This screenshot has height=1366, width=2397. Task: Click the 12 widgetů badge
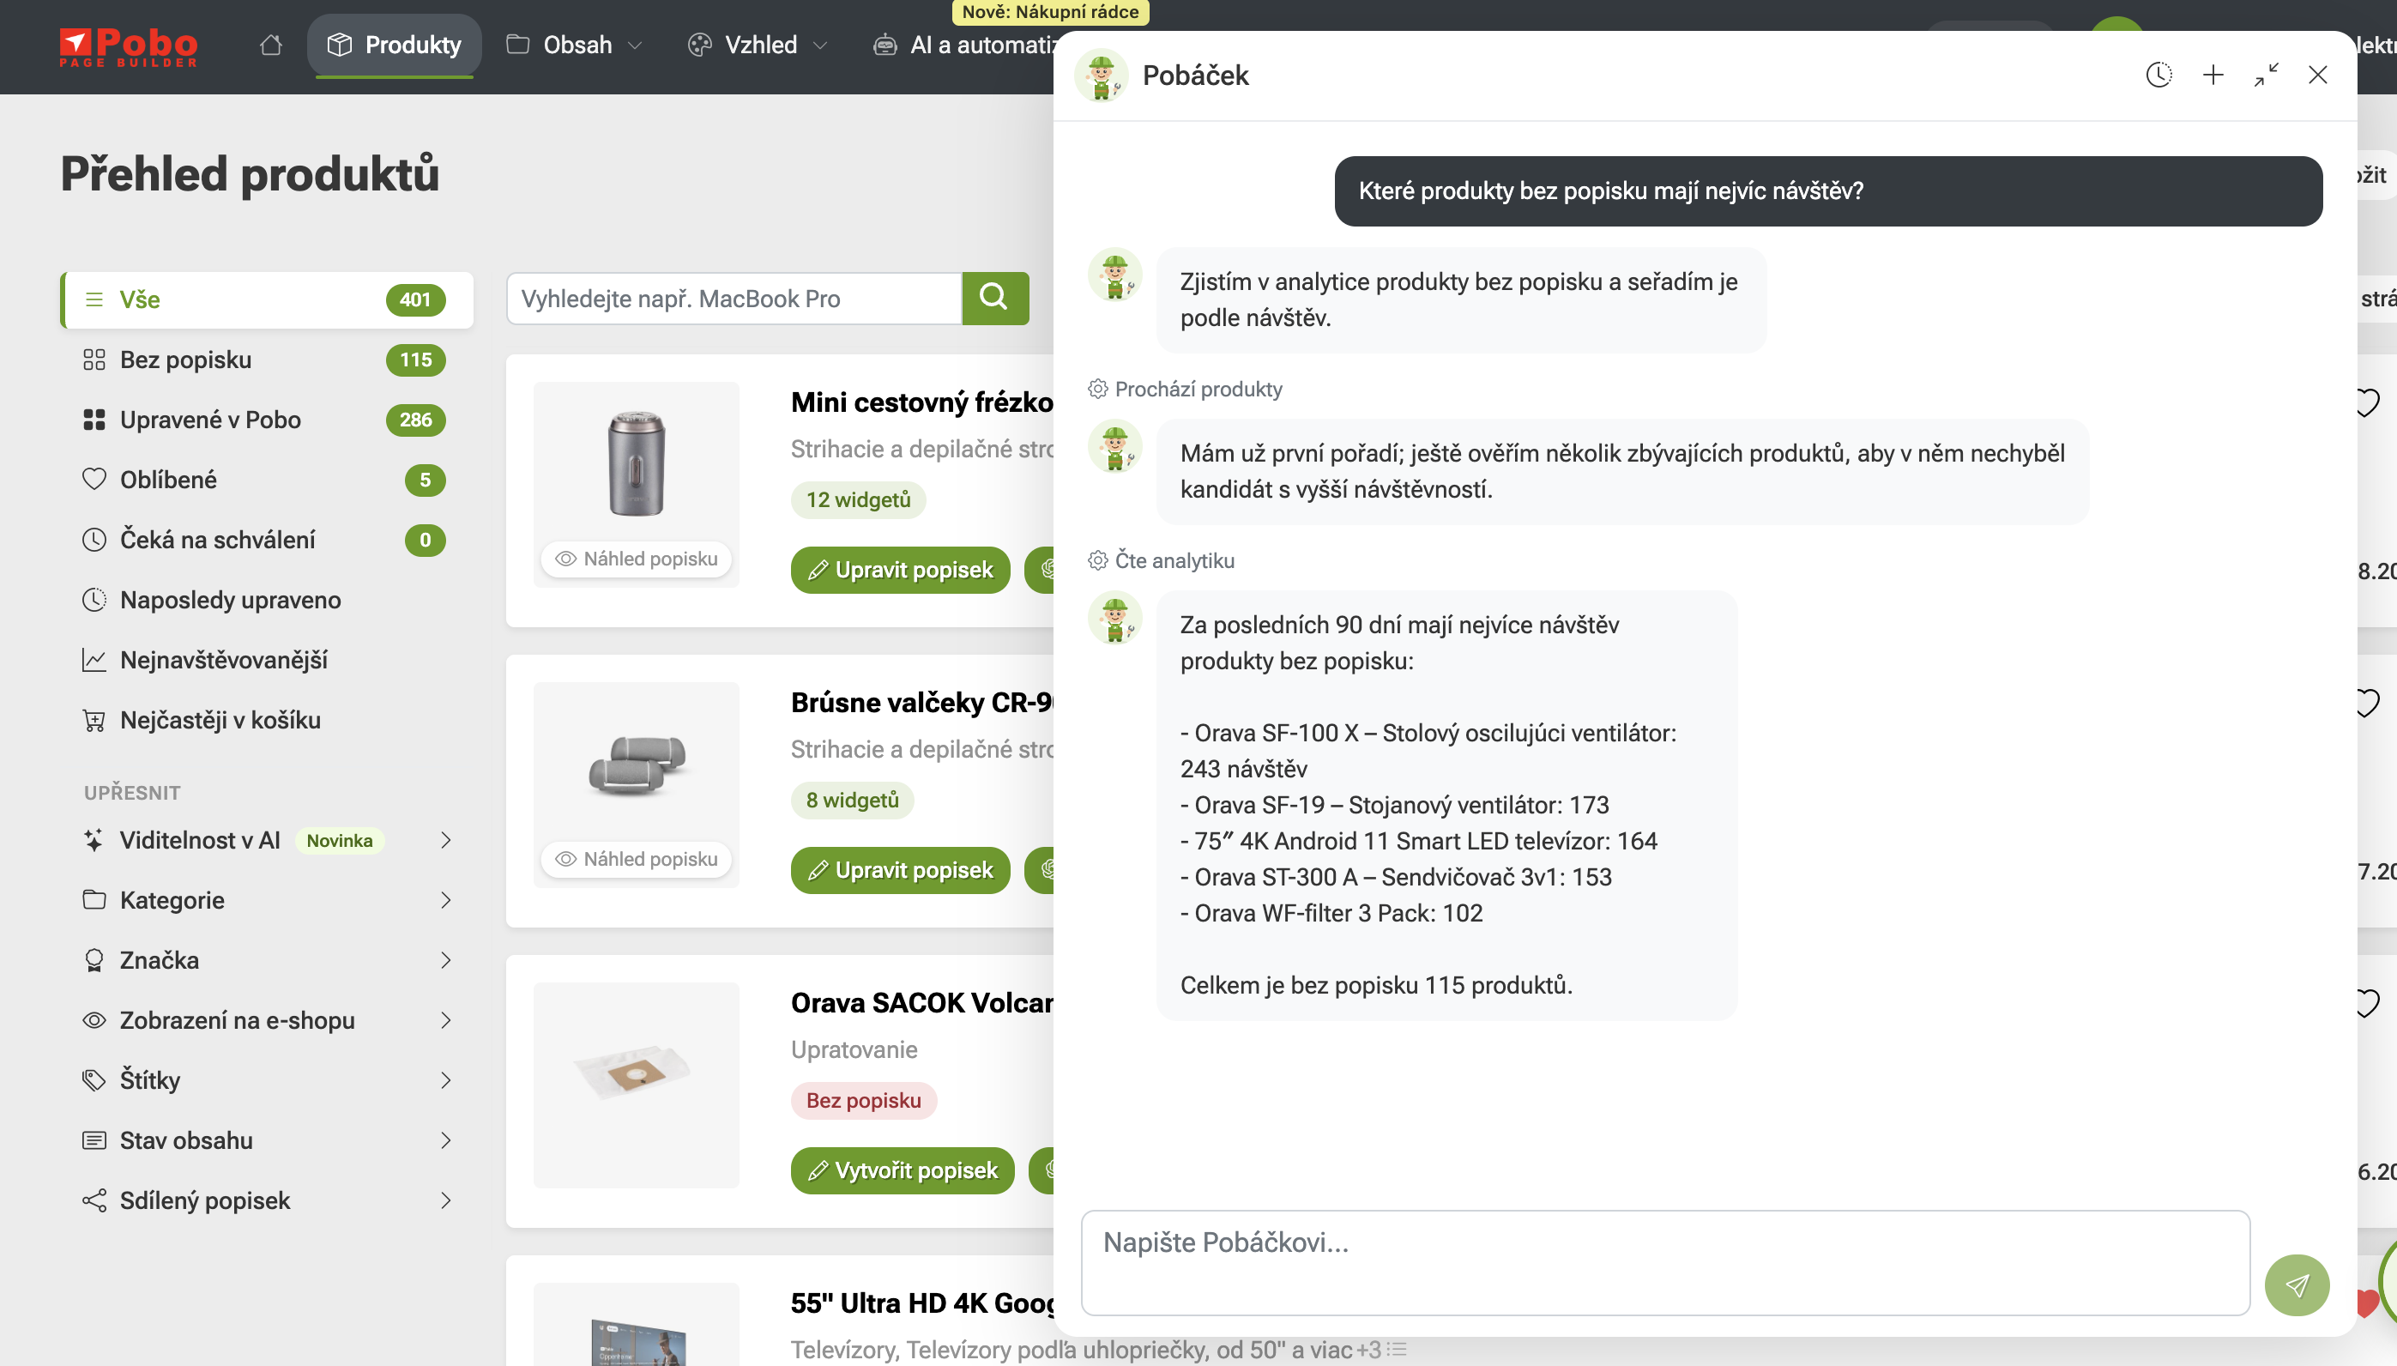tap(858, 500)
